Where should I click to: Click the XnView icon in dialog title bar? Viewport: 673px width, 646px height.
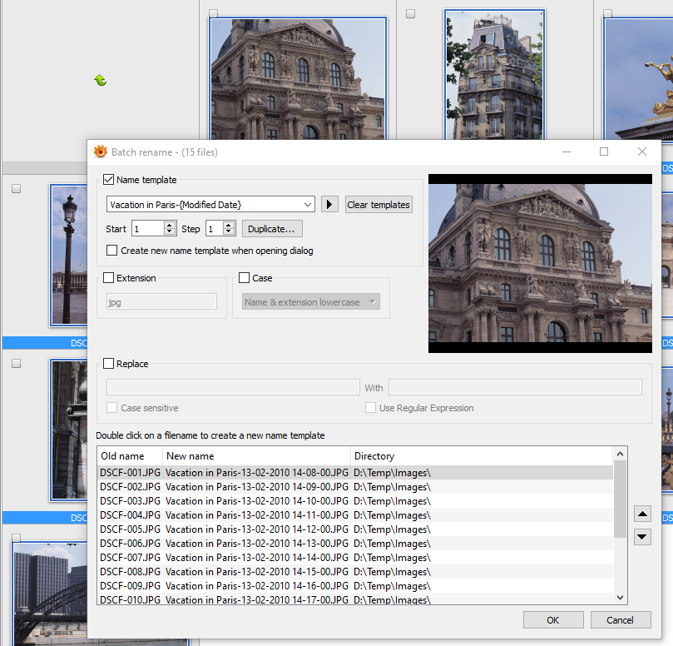pyautogui.click(x=101, y=152)
